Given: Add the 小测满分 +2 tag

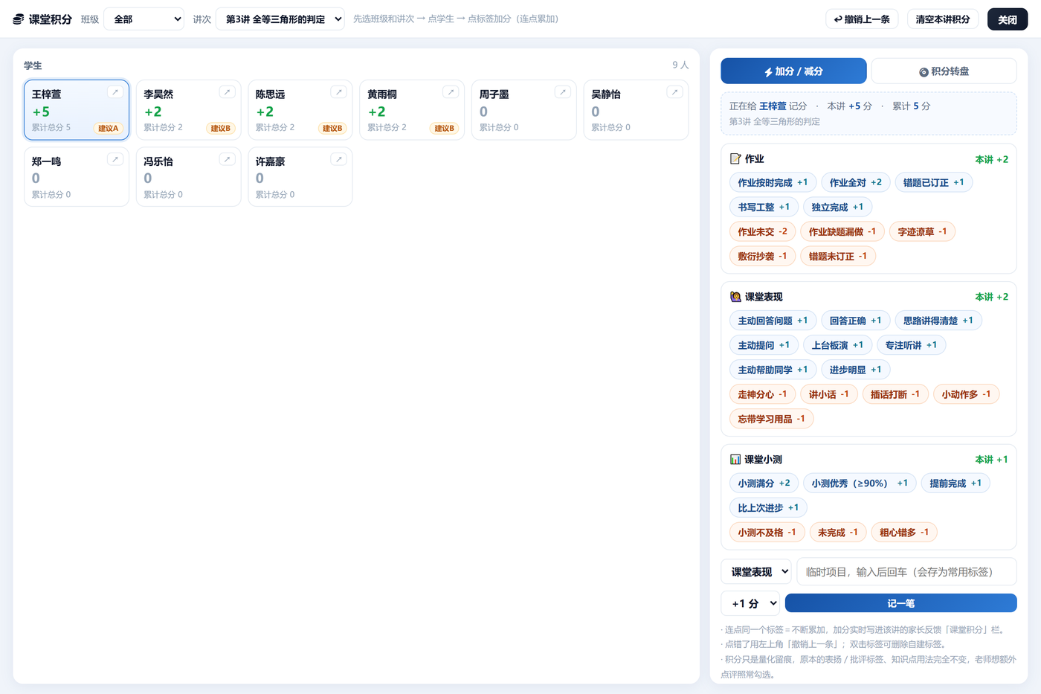Looking at the screenshot, I should click(764, 483).
